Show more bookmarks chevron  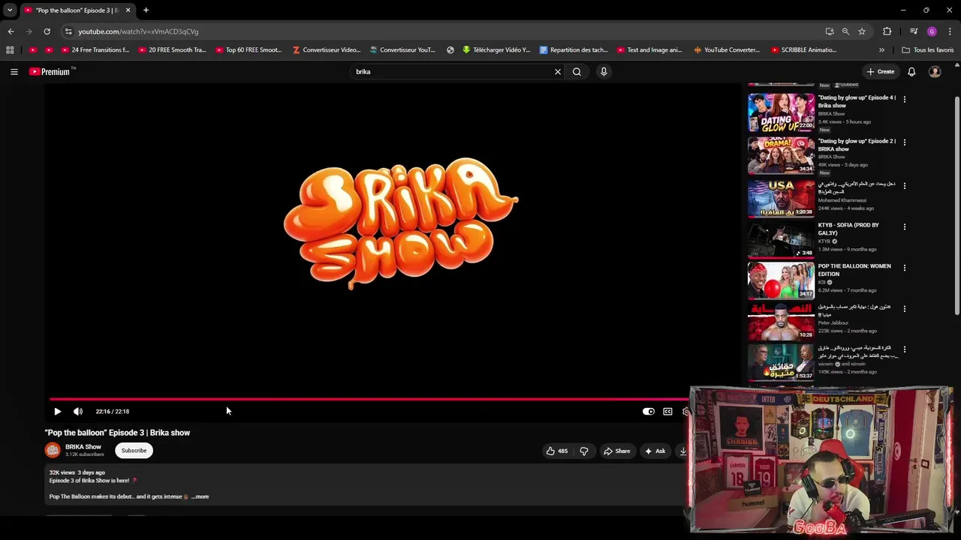[881, 50]
